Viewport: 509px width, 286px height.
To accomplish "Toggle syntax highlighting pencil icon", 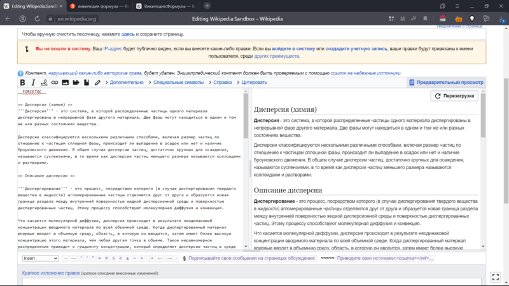I will tap(97, 83).
